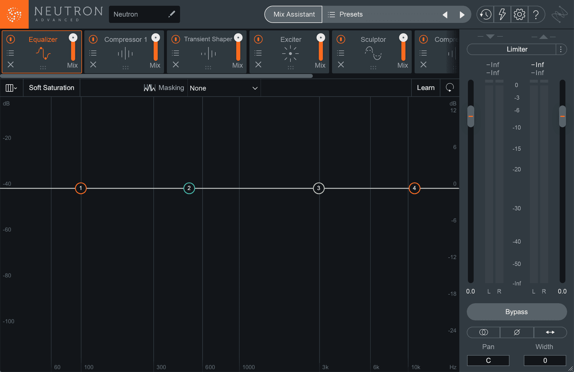
Task: Click the Equalizer Mix slider knob
Action: pos(73,38)
